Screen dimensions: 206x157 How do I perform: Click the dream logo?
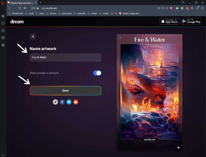(x=17, y=22)
